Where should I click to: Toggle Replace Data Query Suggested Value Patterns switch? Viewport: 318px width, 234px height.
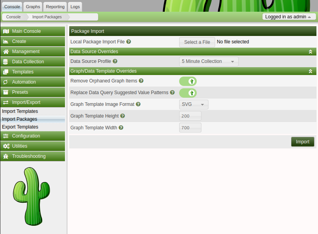(x=188, y=93)
